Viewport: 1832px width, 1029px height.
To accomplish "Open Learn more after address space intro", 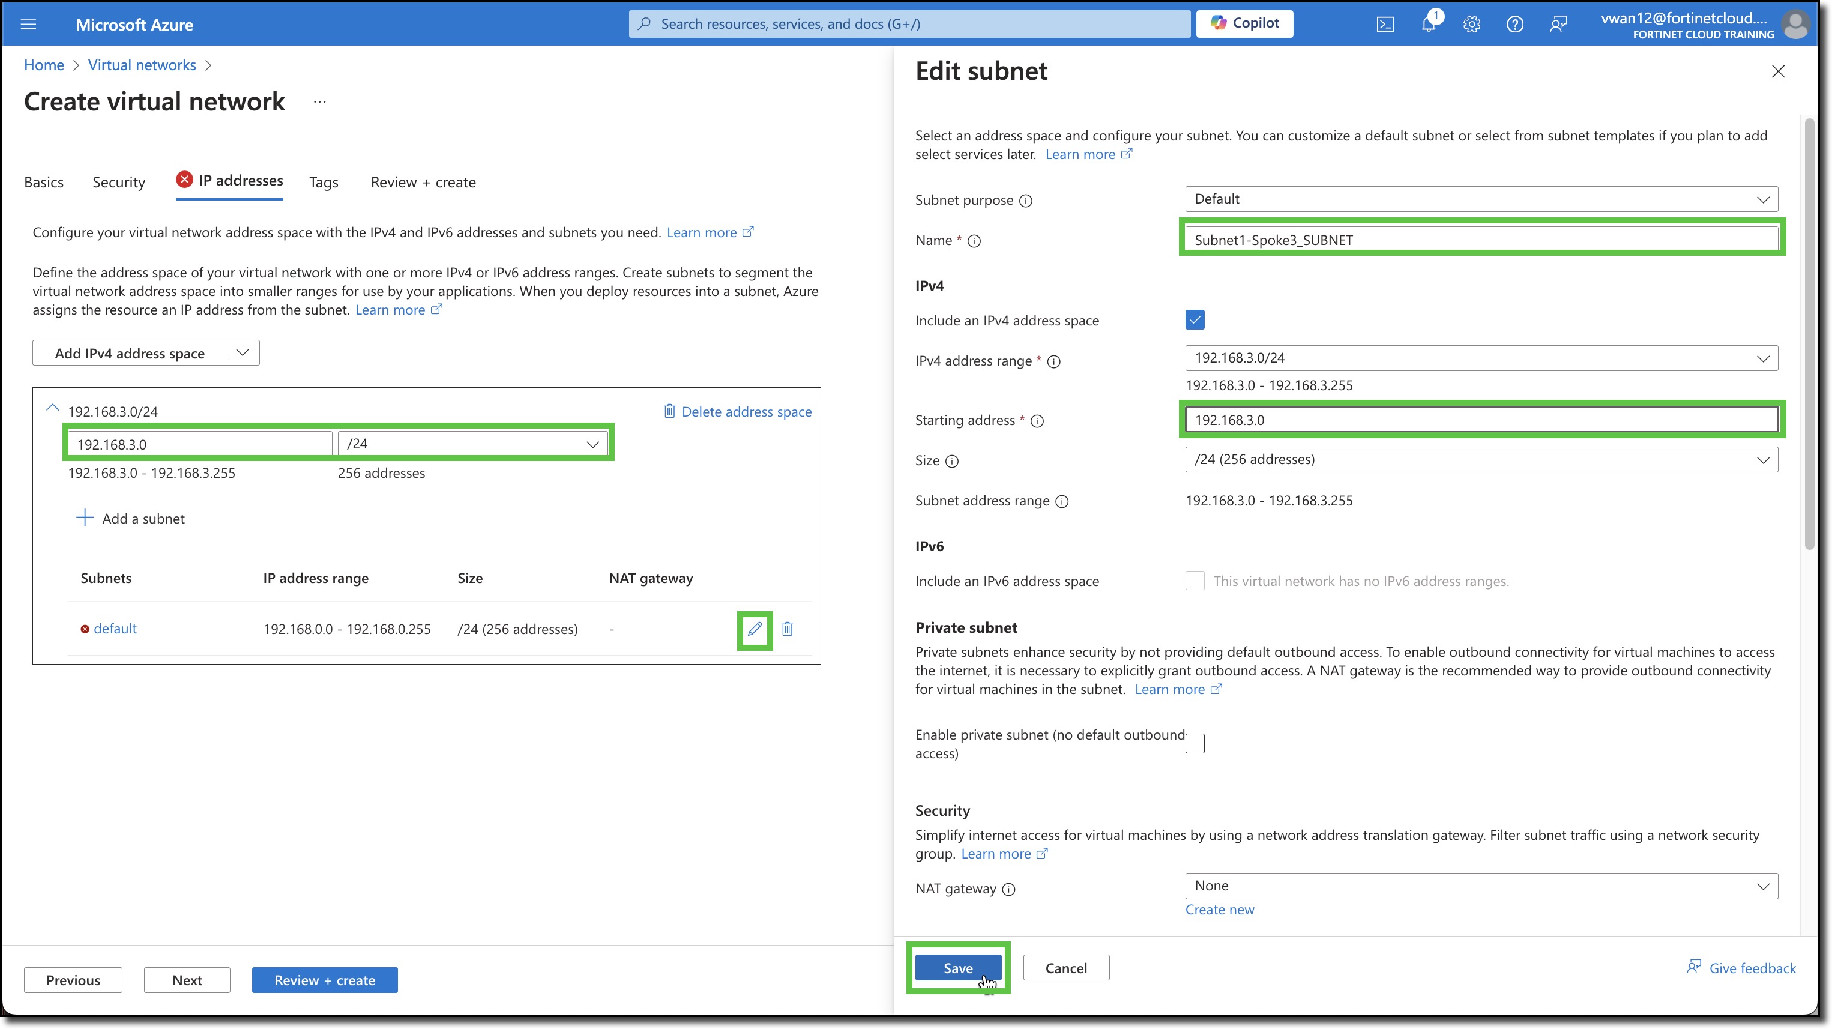I will click(x=710, y=232).
